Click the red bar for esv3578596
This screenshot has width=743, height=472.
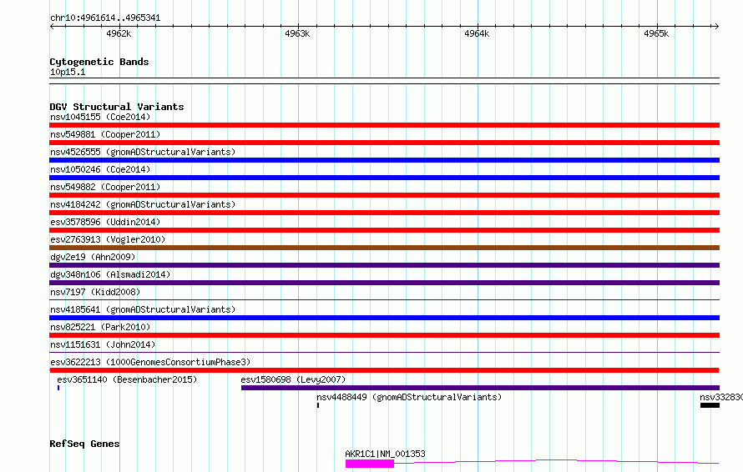[x=384, y=230]
